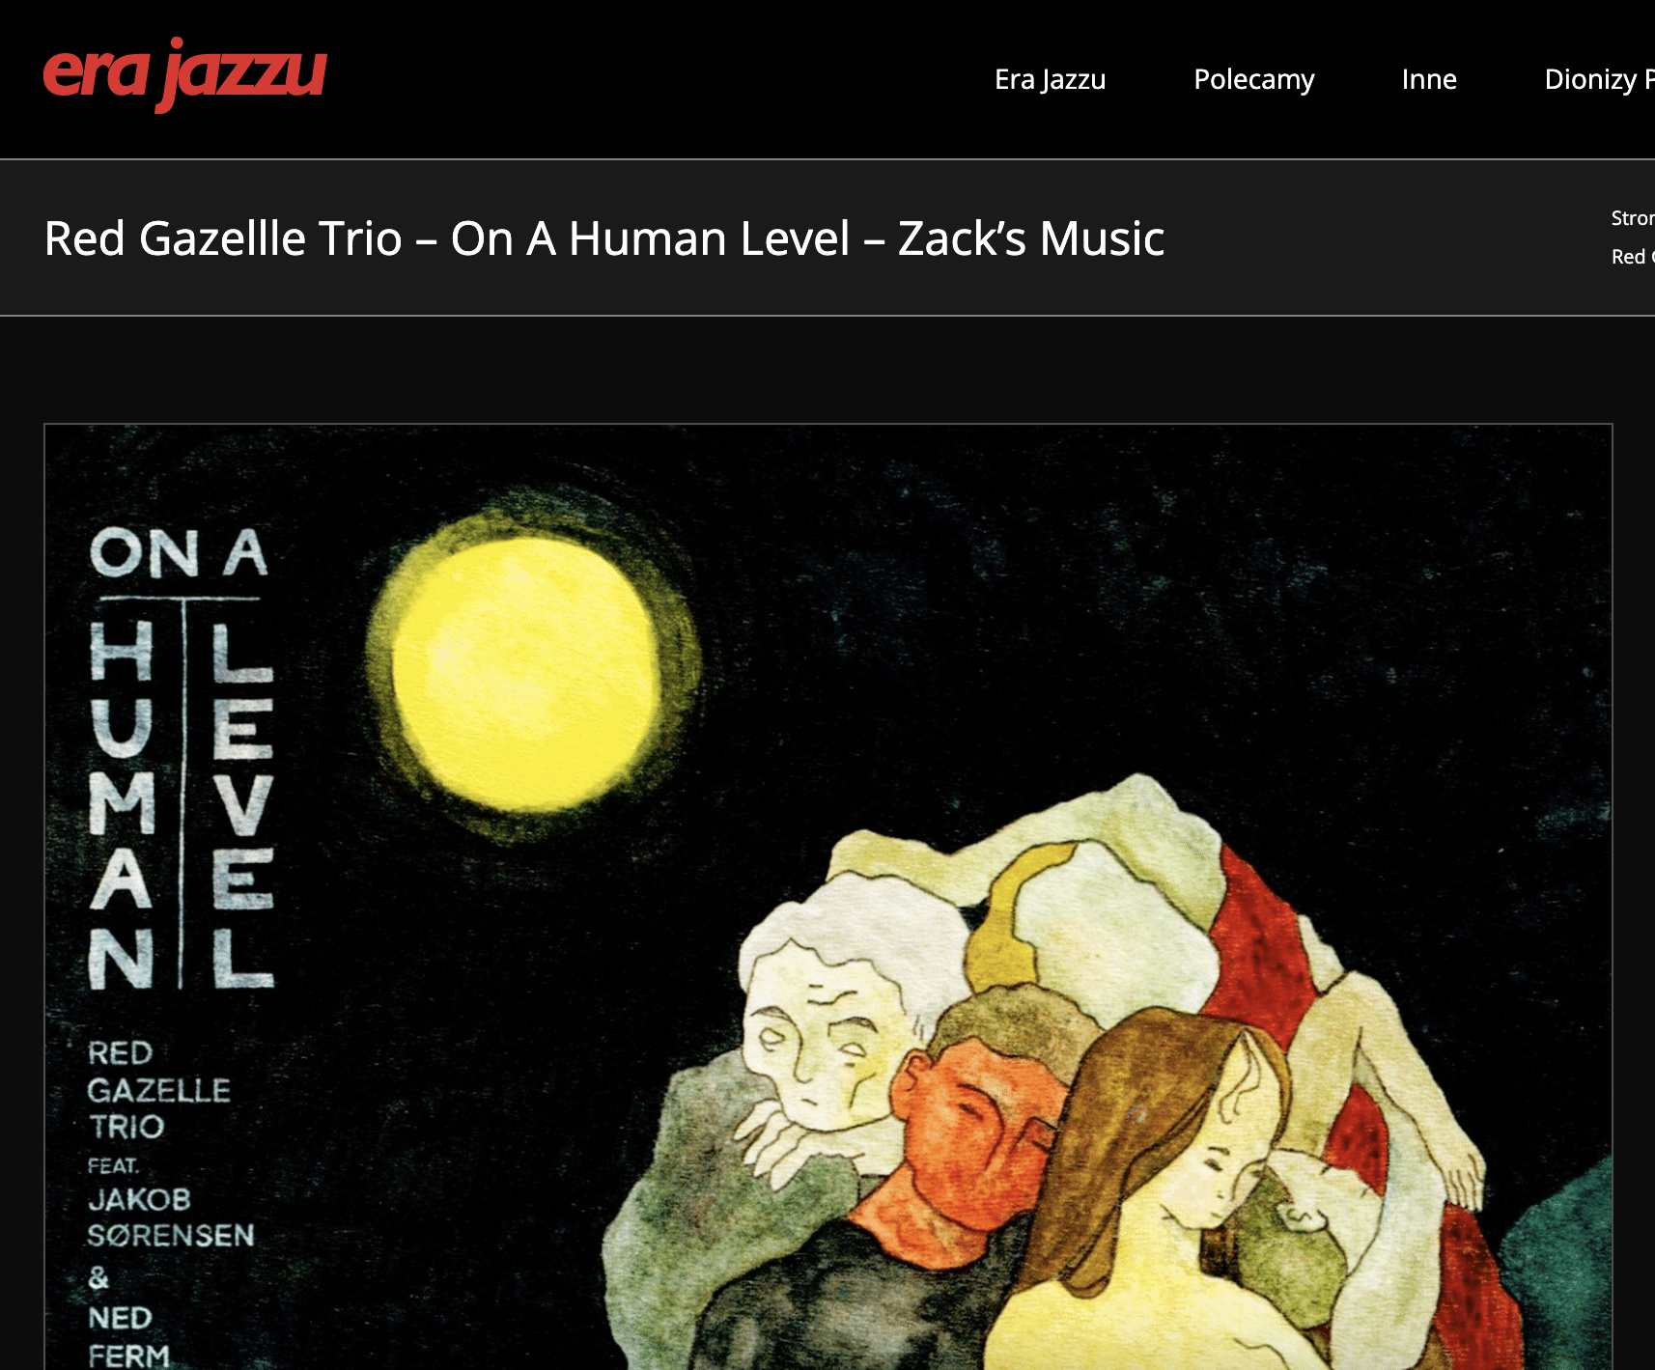Click the JAKOB SØRENSEN cover text

point(171,1216)
